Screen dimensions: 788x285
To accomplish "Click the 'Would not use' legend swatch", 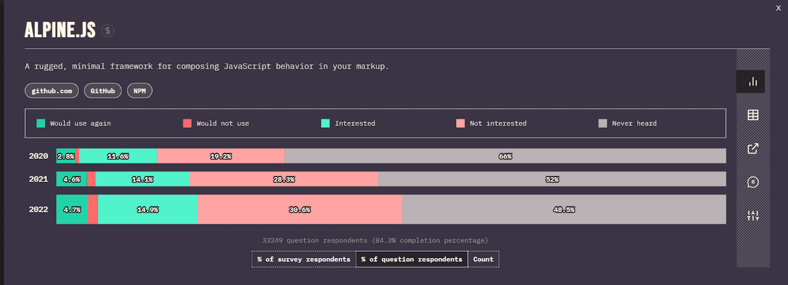I will (187, 123).
